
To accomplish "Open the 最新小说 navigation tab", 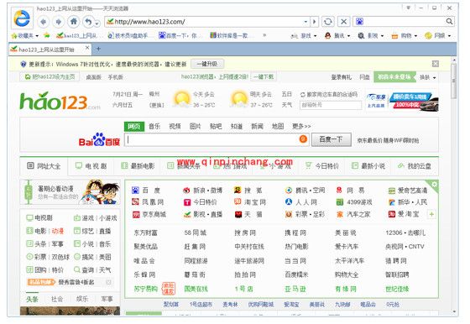I will coord(368,165).
